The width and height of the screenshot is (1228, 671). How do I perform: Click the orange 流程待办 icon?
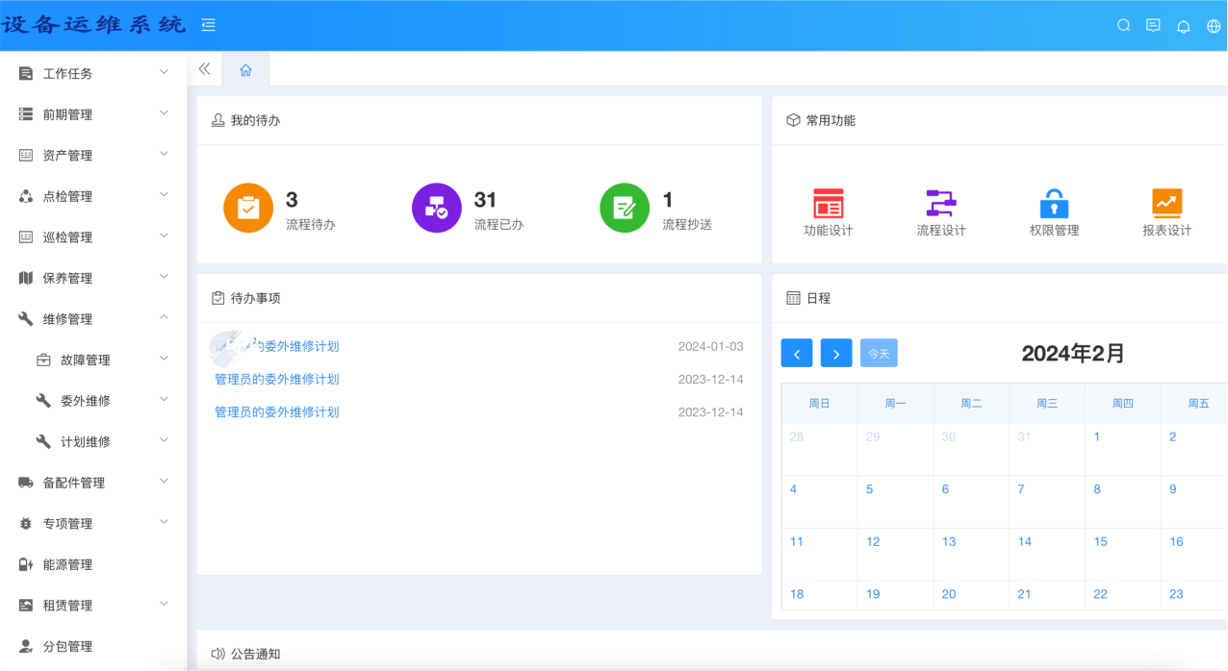(x=248, y=208)
